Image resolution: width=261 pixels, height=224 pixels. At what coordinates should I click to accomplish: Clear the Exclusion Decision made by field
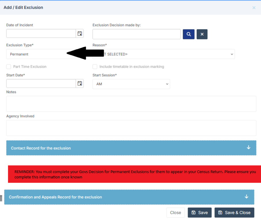click(x=202, y=34)
